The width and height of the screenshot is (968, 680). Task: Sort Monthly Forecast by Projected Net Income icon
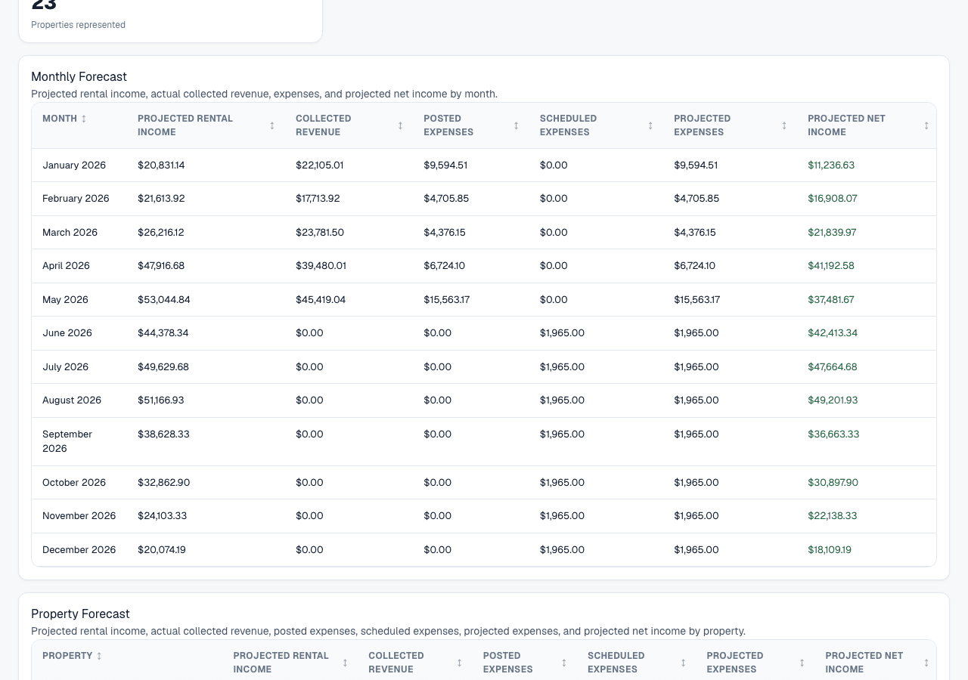926,125
